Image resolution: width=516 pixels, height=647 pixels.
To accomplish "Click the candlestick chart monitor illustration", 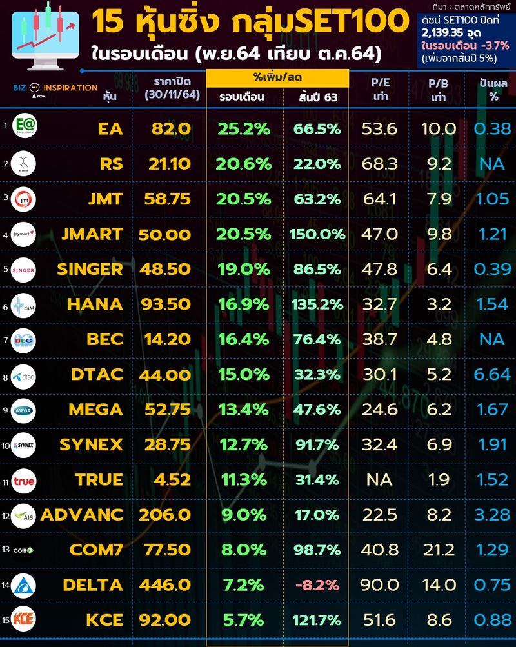I will tap(44, 32).
